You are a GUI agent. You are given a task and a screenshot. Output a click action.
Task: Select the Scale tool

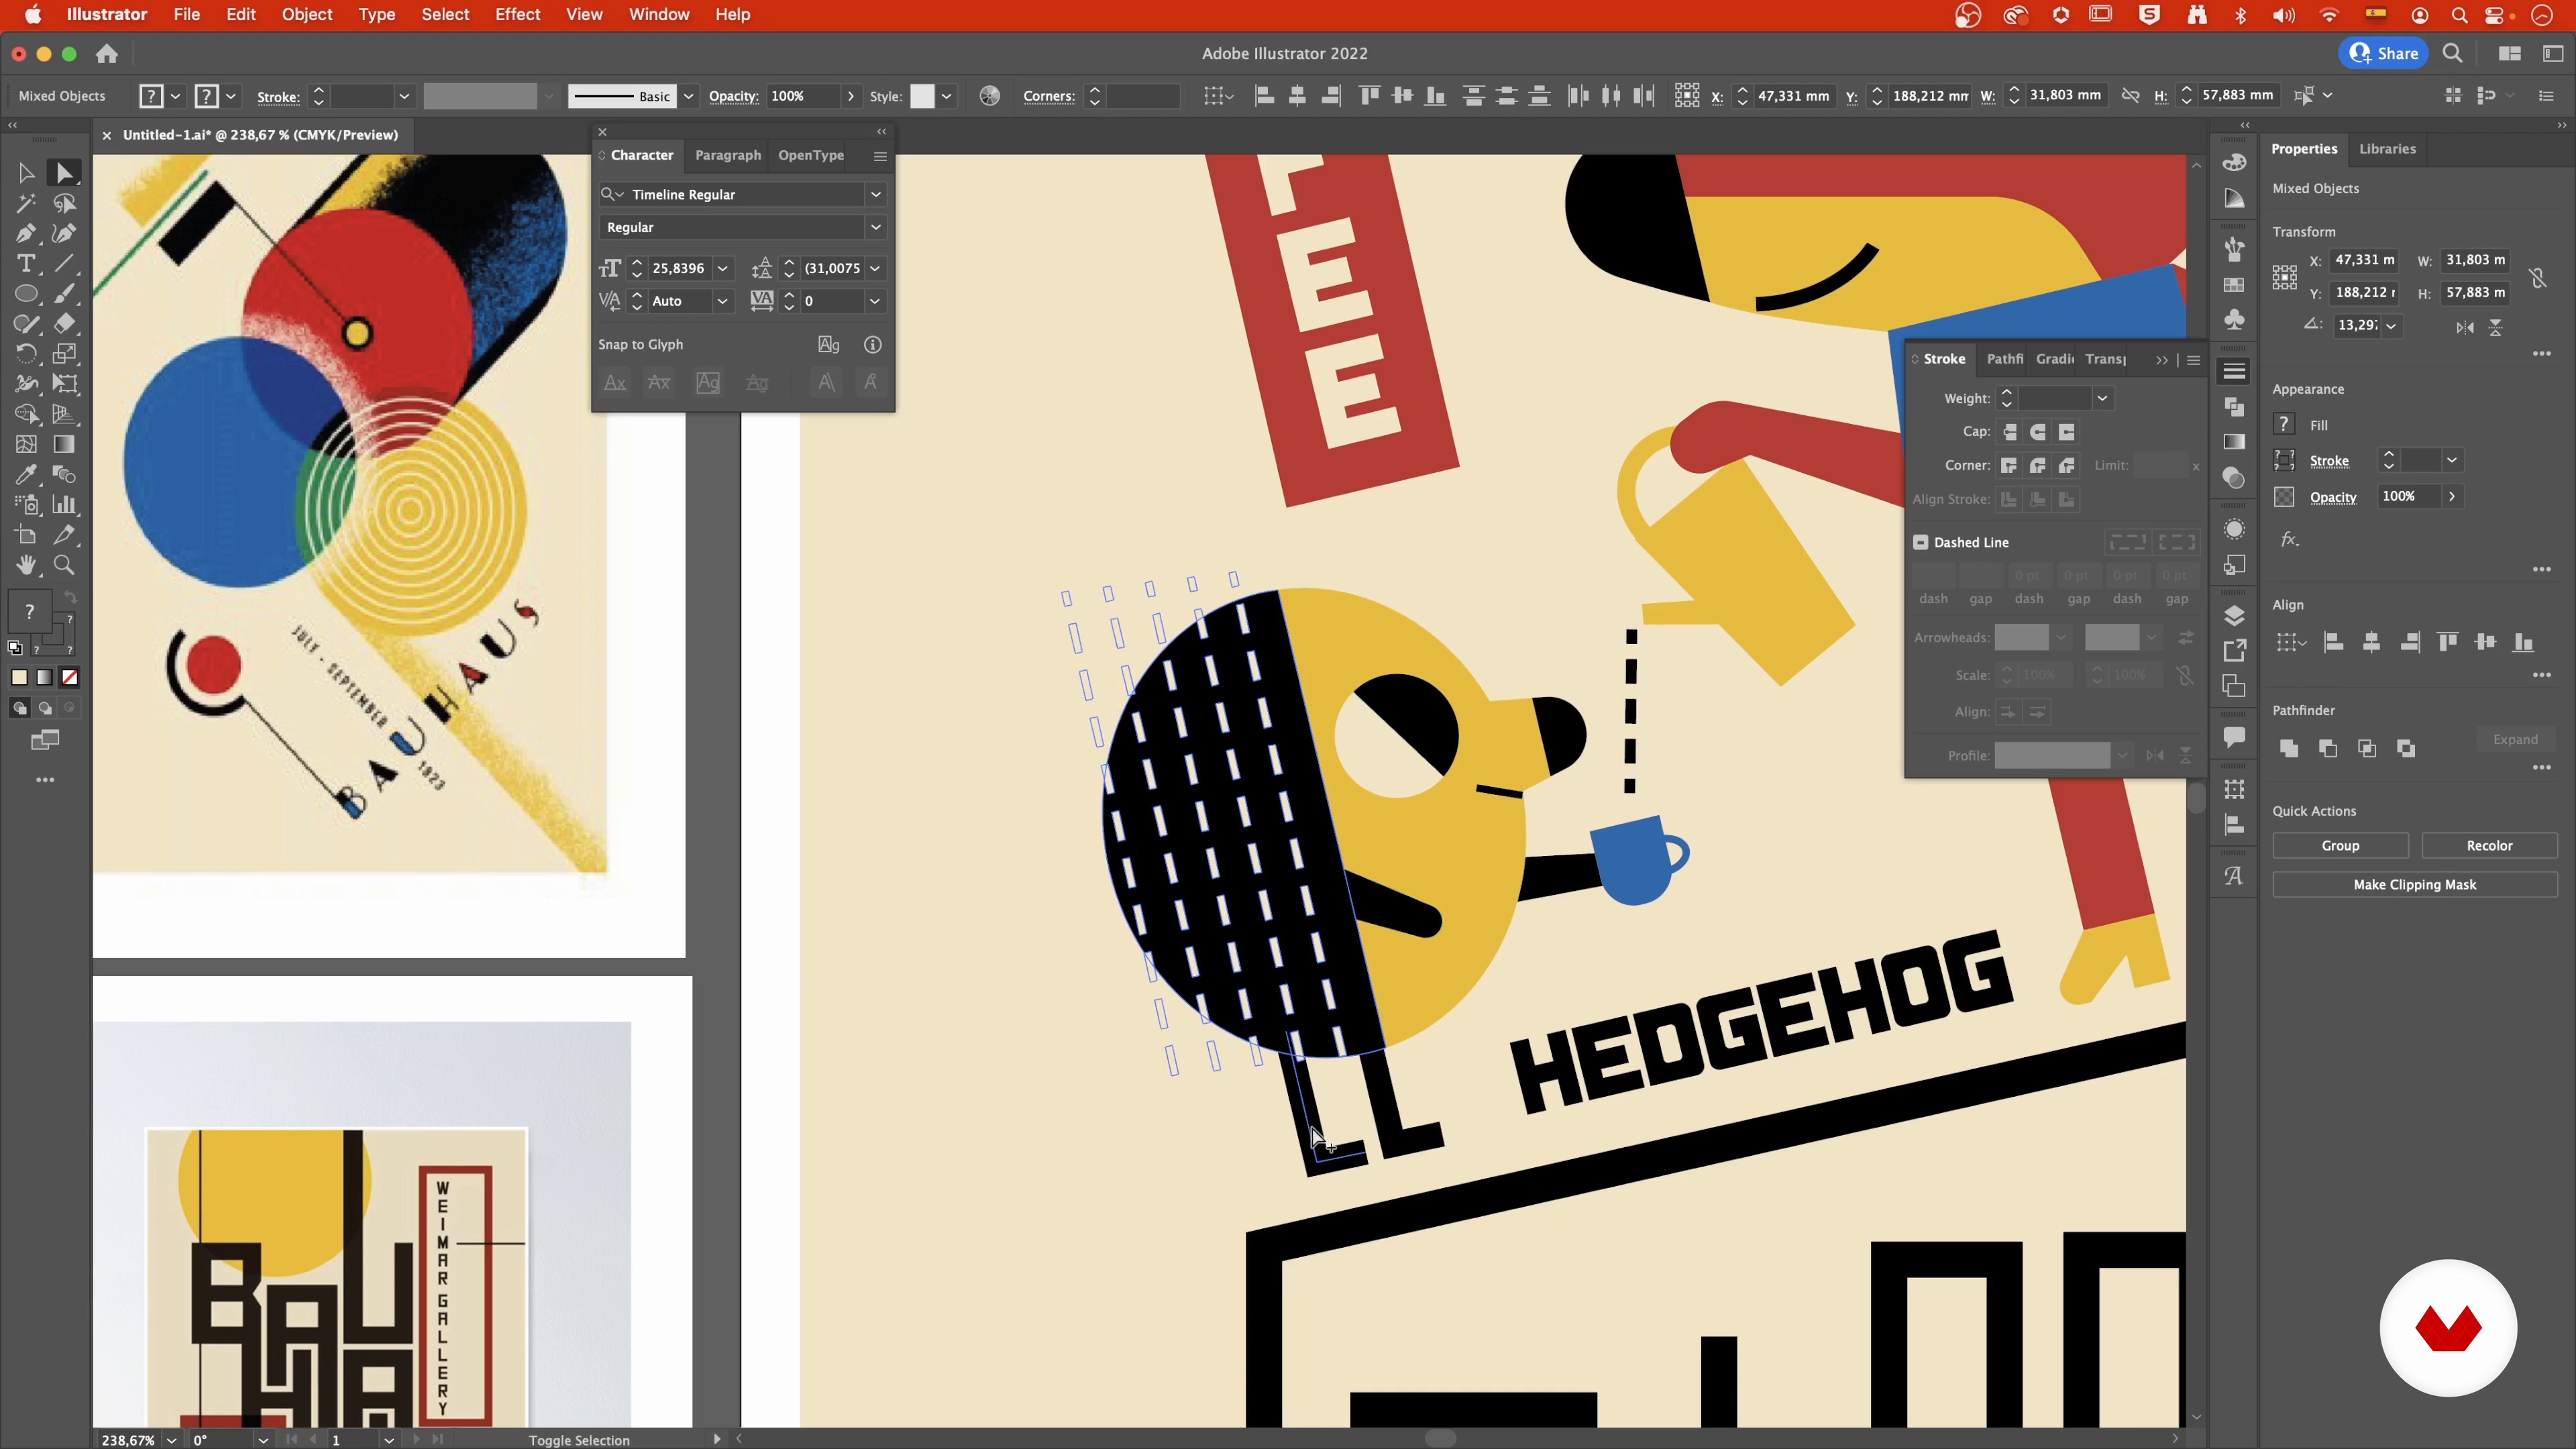click(64, 354)
